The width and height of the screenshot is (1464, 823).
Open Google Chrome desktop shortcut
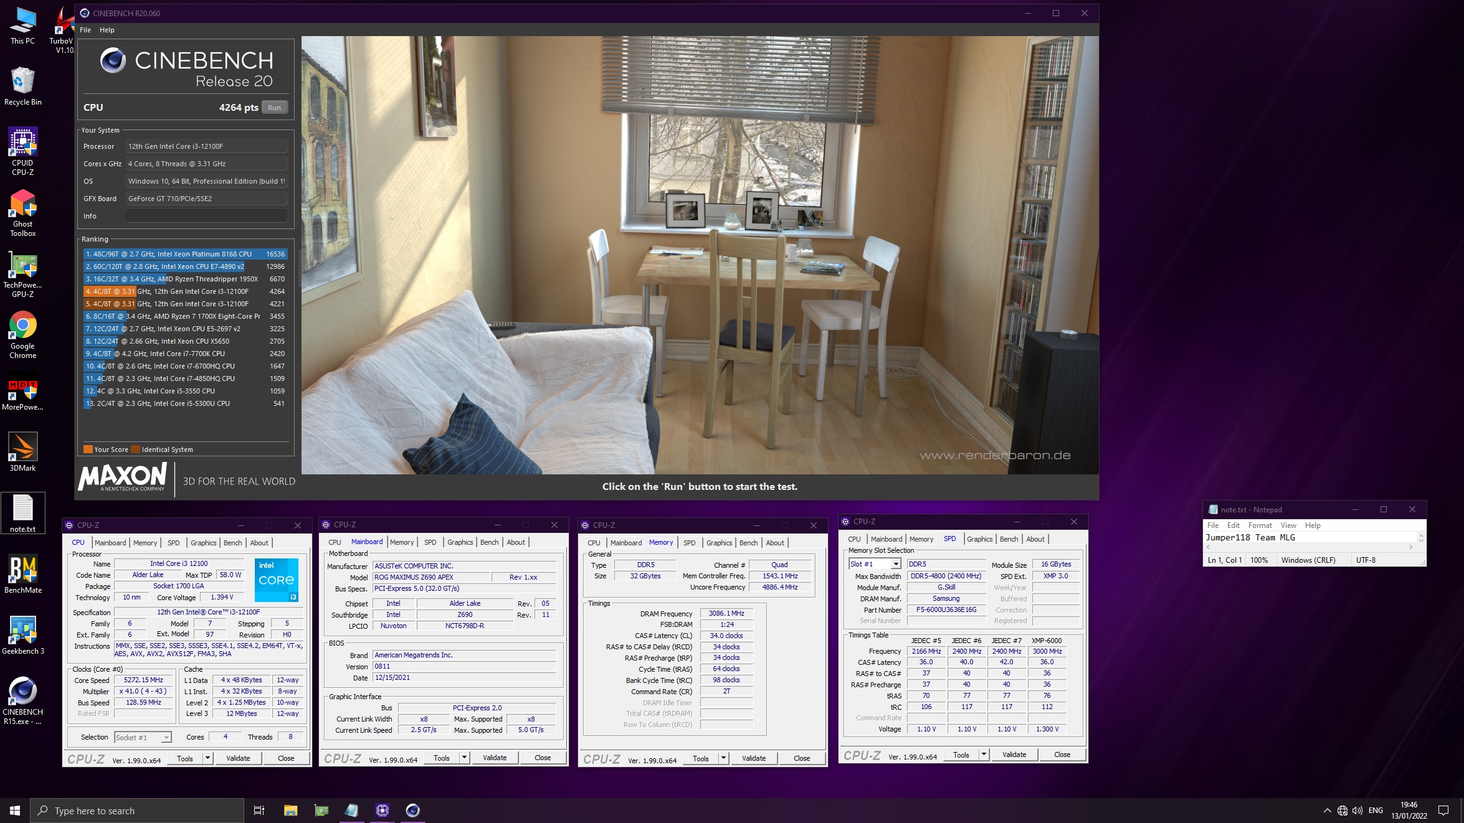point(22,335)
